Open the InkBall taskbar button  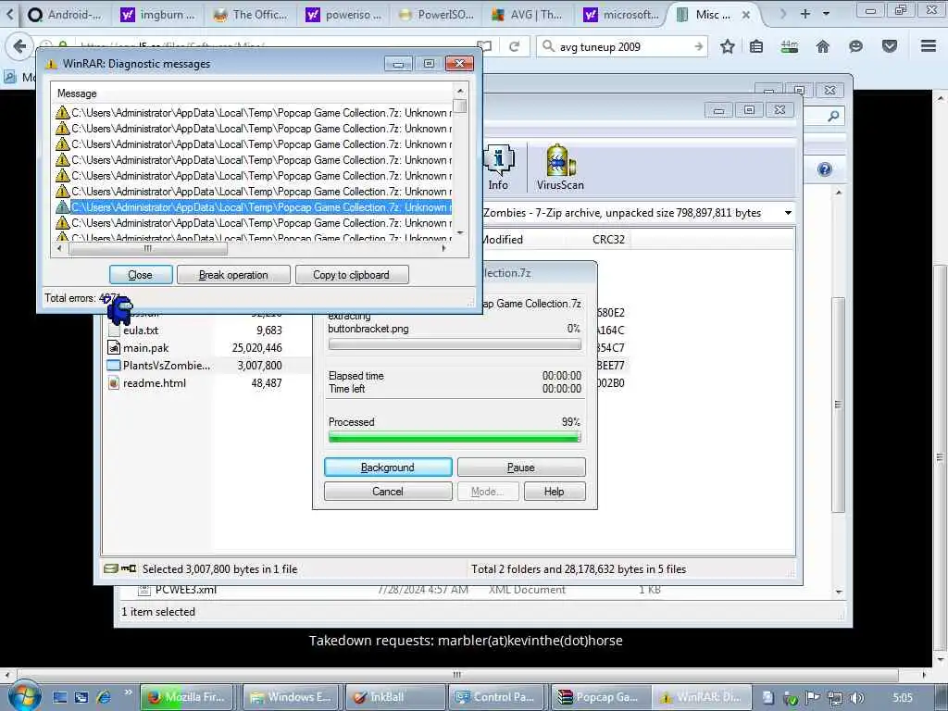395,697
